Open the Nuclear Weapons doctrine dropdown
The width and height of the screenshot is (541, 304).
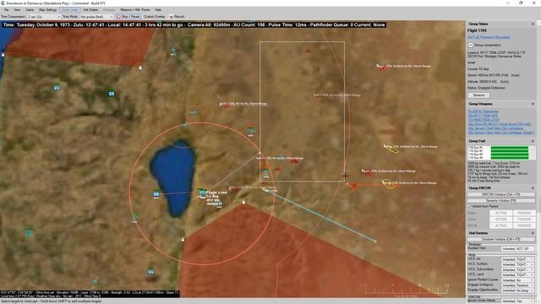(x=517, y=248)
